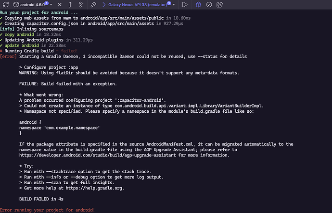Viewport: 332px width, 213px height.
Task: Click 'Run with --stacktrace option' line
Action: point(85,172)
